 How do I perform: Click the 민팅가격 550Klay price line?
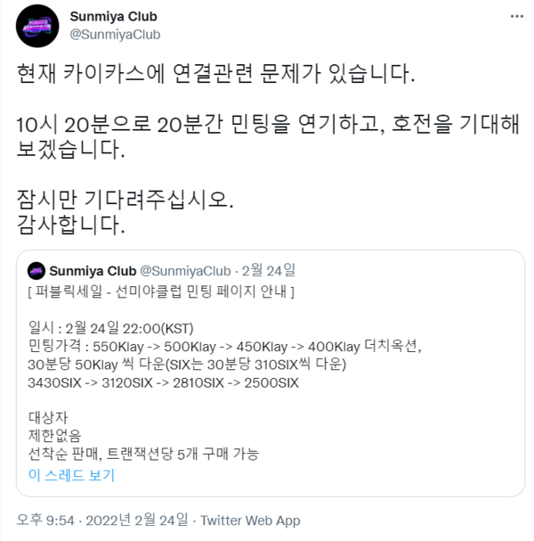tap(224, 346)
